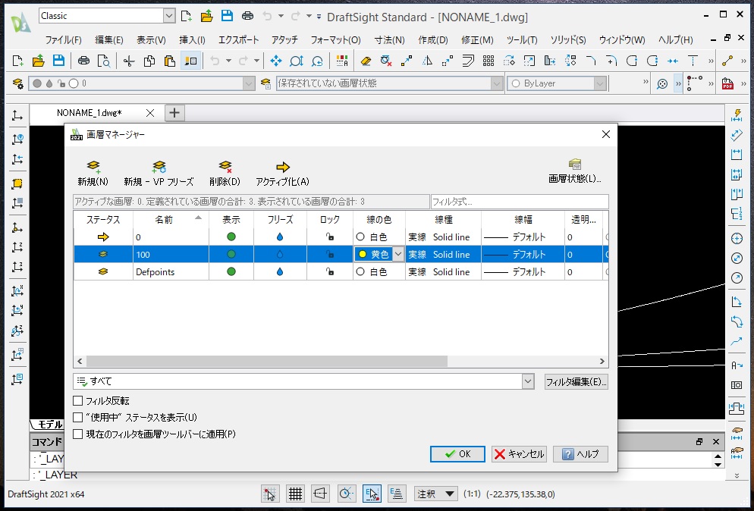Click the OK button

[457, 454]
